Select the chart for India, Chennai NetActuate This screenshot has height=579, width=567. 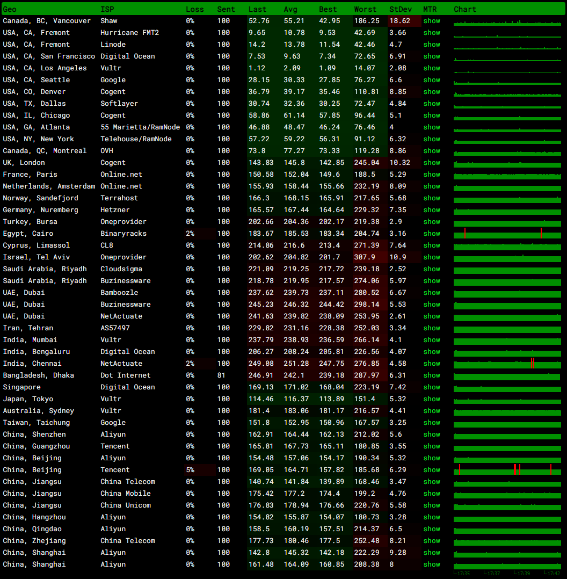(507, 364)
